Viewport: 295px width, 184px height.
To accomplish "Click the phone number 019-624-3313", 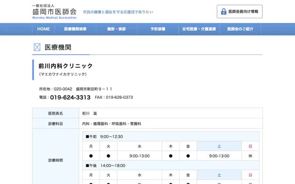I will (70, 98).
